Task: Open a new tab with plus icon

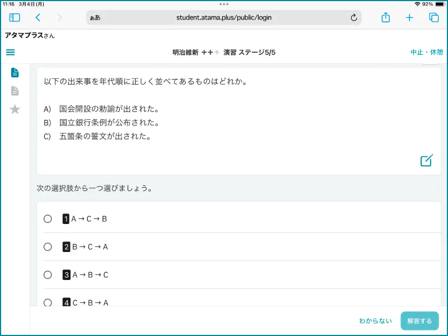Action: (409, 17)
